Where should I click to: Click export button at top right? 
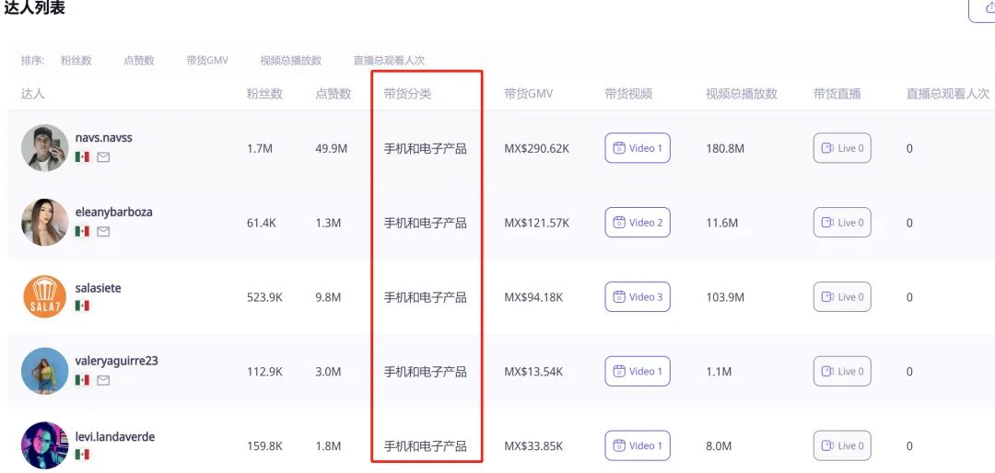tap(984, 8)
